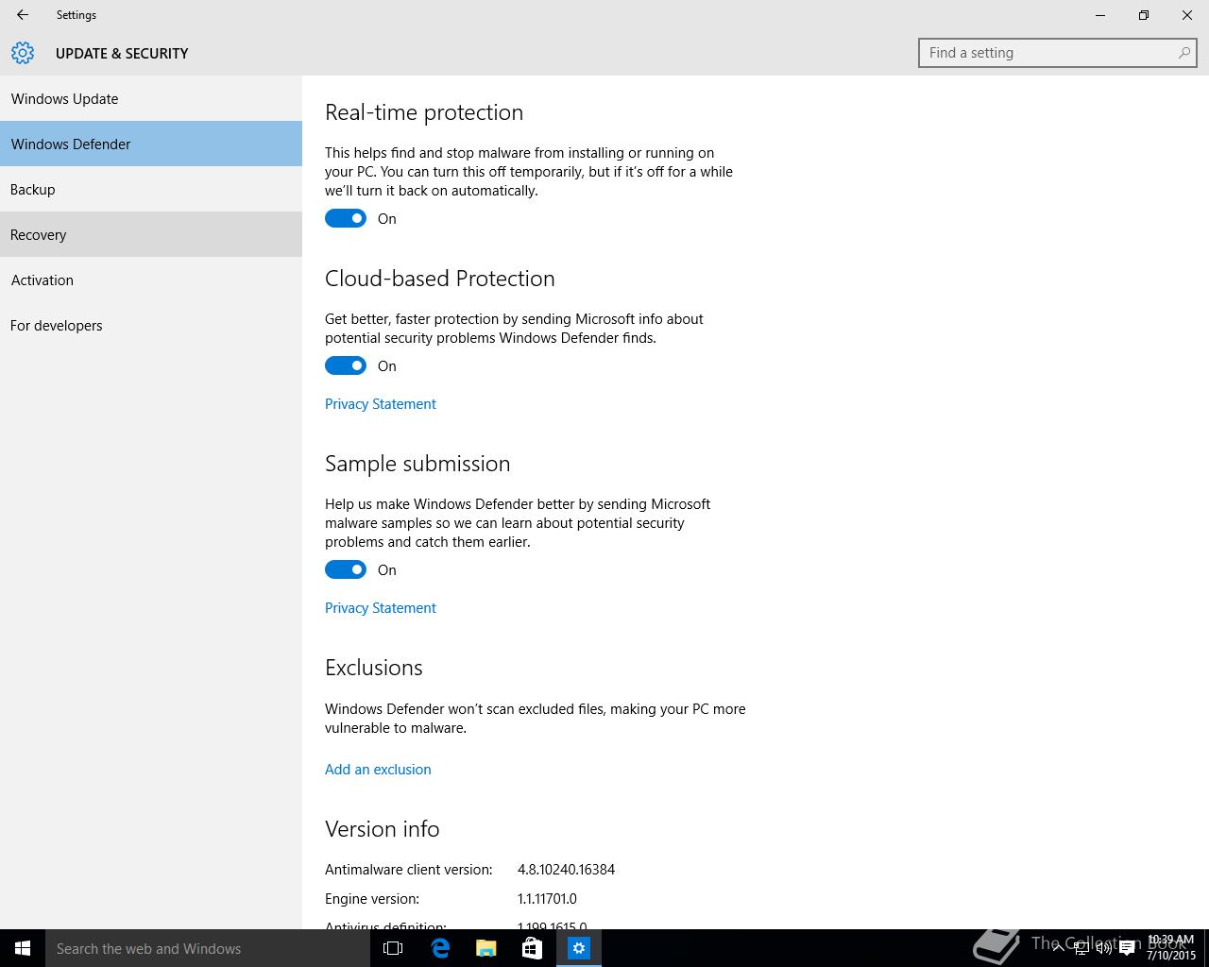Open Task View from the taskbar
Viewport: 1209px width, 967px height.
tap(393, 948)
